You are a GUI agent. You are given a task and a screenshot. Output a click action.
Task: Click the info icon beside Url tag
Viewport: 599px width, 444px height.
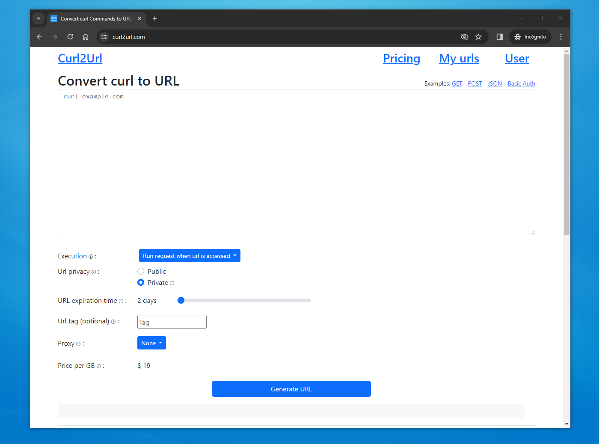(x=113, y=322)
